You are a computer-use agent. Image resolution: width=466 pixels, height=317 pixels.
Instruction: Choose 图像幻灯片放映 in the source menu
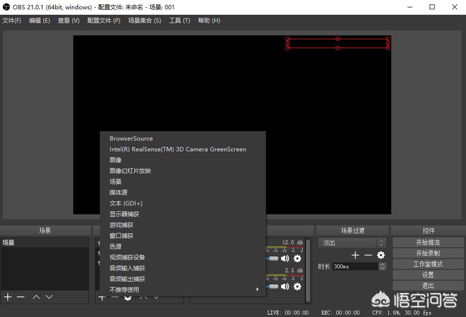[x=183, y=171]
